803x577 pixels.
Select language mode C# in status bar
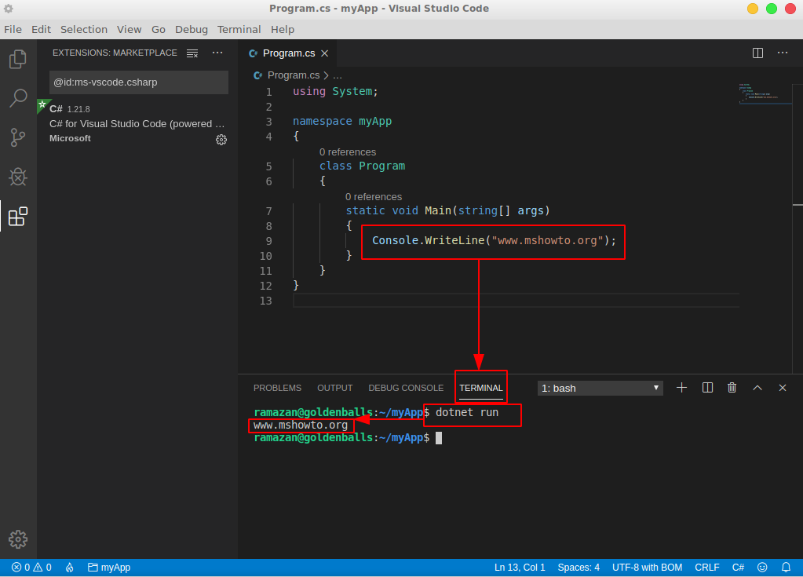(x=738, y=568)
